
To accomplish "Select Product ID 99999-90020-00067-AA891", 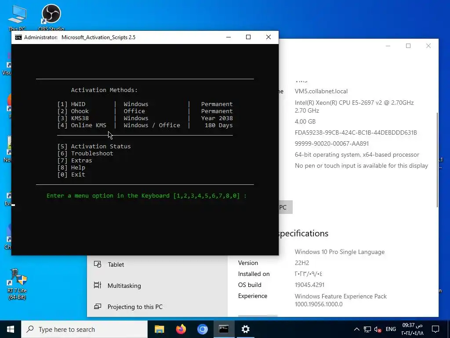I will tap(332, 143).
